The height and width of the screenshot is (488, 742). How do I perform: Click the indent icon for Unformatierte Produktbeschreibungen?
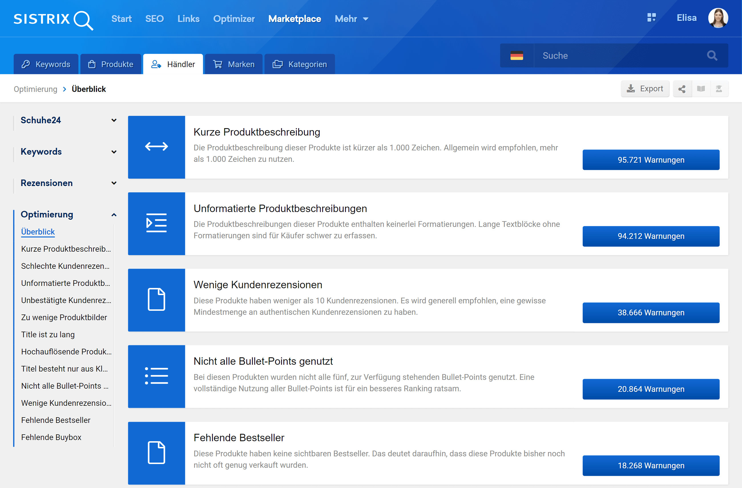[156, 223]
